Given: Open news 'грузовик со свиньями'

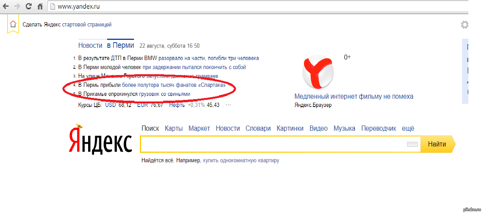Looking at the screenshot, I should coord(164,94).
